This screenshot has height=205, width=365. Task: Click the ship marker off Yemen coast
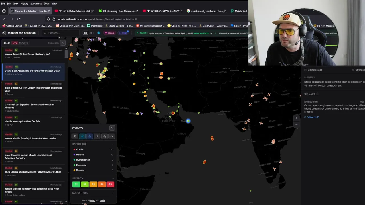pyautogui.click(x=204, y=162)
